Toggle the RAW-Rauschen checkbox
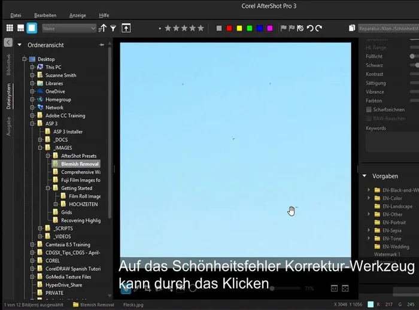The height and width of the screenshot is (310, 419). (x=369, y=118)
